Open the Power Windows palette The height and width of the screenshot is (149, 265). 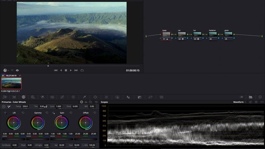[x=95, y=97]
